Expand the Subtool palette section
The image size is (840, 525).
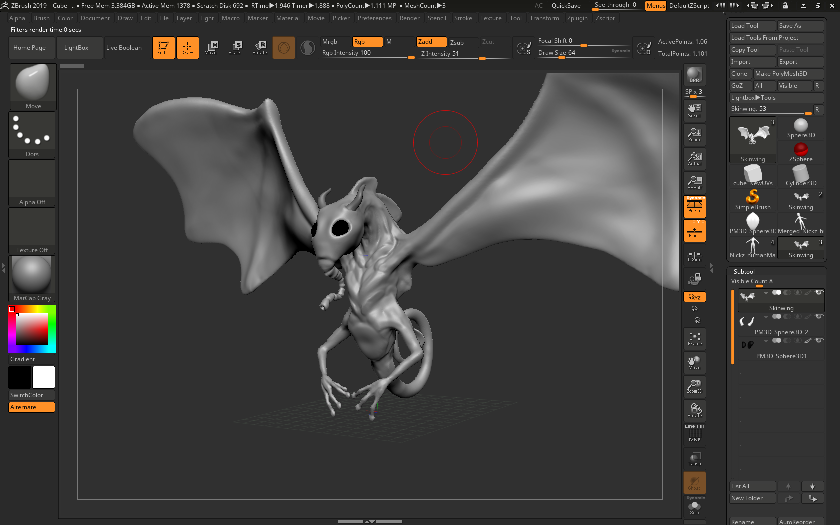(x=744, y=271)
